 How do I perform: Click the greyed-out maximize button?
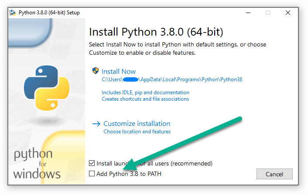click(x=268, y=13)
